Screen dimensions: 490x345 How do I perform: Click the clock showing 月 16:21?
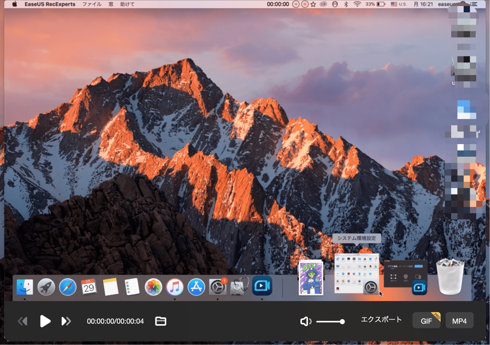(x=423, y=4)
